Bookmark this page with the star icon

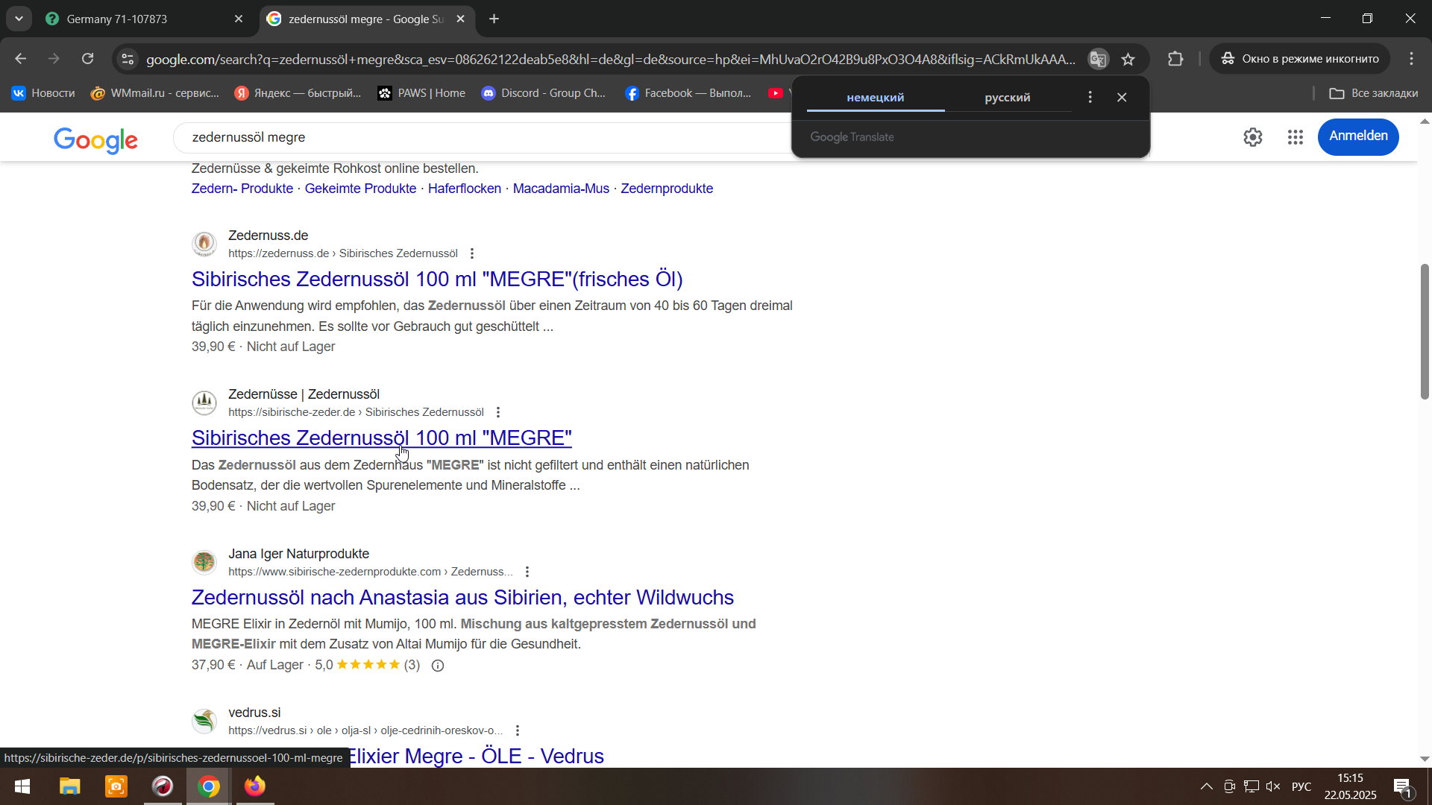pyautogui.click(x=1128, y=59)
